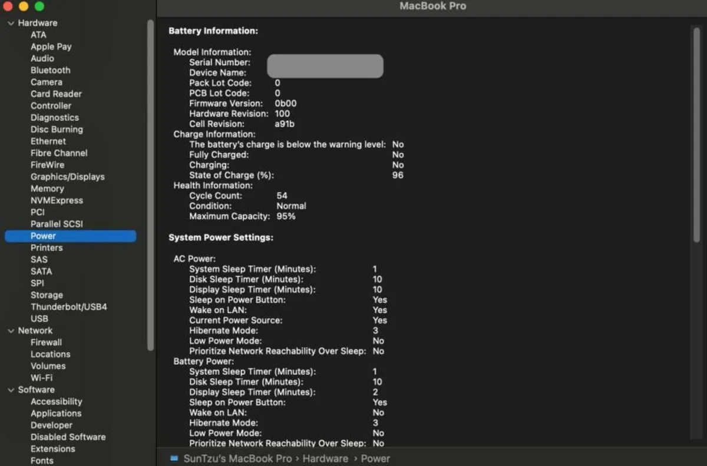The width and height of the screenshot is (707, 466).
Task: Select SATA in the sidebar
Action: 41,271
